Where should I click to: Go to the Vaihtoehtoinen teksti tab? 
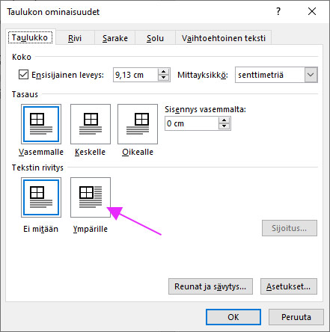[224, 38]
